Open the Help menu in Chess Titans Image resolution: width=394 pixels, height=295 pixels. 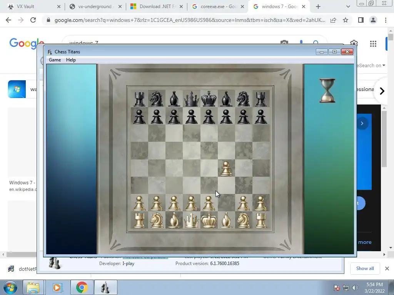click(x=71, y=60)
